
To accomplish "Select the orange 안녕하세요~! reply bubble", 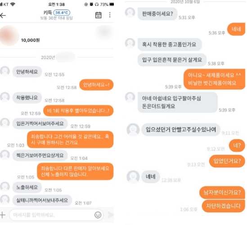I will point(96,85).
